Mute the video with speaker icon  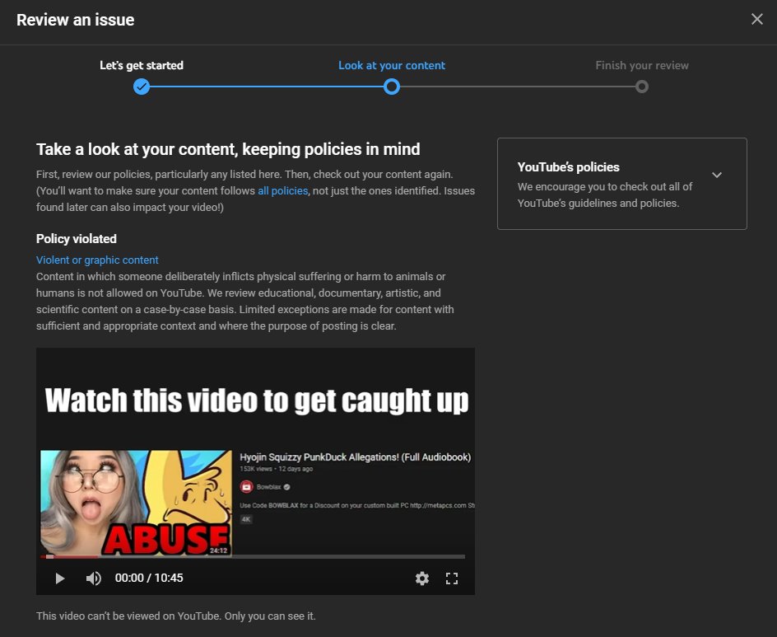point(94,578)
